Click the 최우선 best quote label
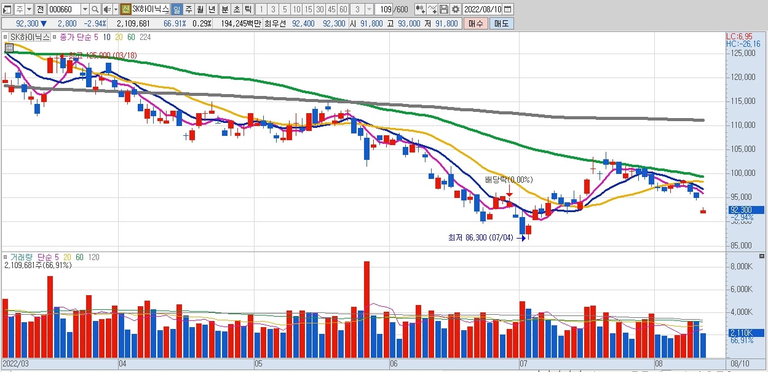Image resolution: width=768 pixels, height=372 pixels. pos(276,23)
